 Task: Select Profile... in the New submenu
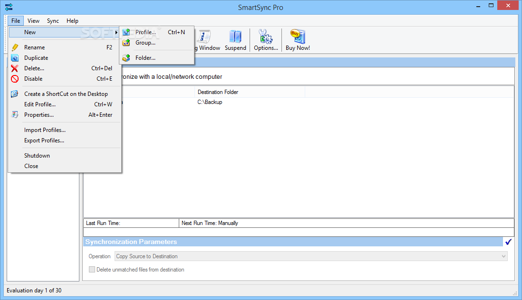[157, 32]
